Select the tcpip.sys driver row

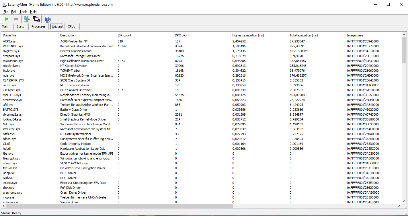tap(201, 71)
